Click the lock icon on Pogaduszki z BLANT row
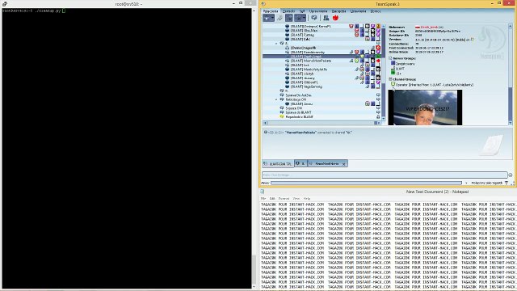Image resolution: width=517 pixels, height=291 pixels. [x=378, y=116]
